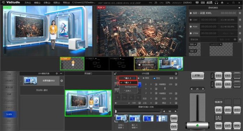The width and height of the screenshot is (243, 131).
Task: Click the headphones monitor icon in title bar
Action: 217,3
